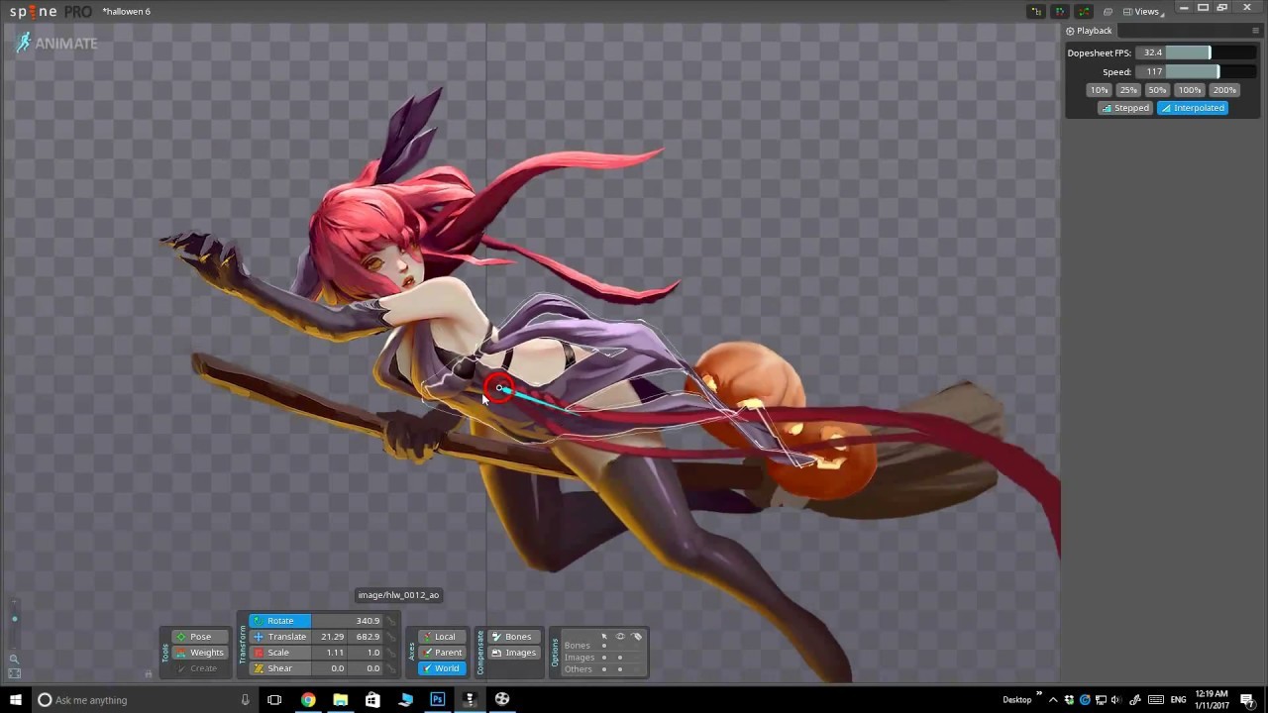
Task: Set playback speed to 100%
Action: [1190, 90]
